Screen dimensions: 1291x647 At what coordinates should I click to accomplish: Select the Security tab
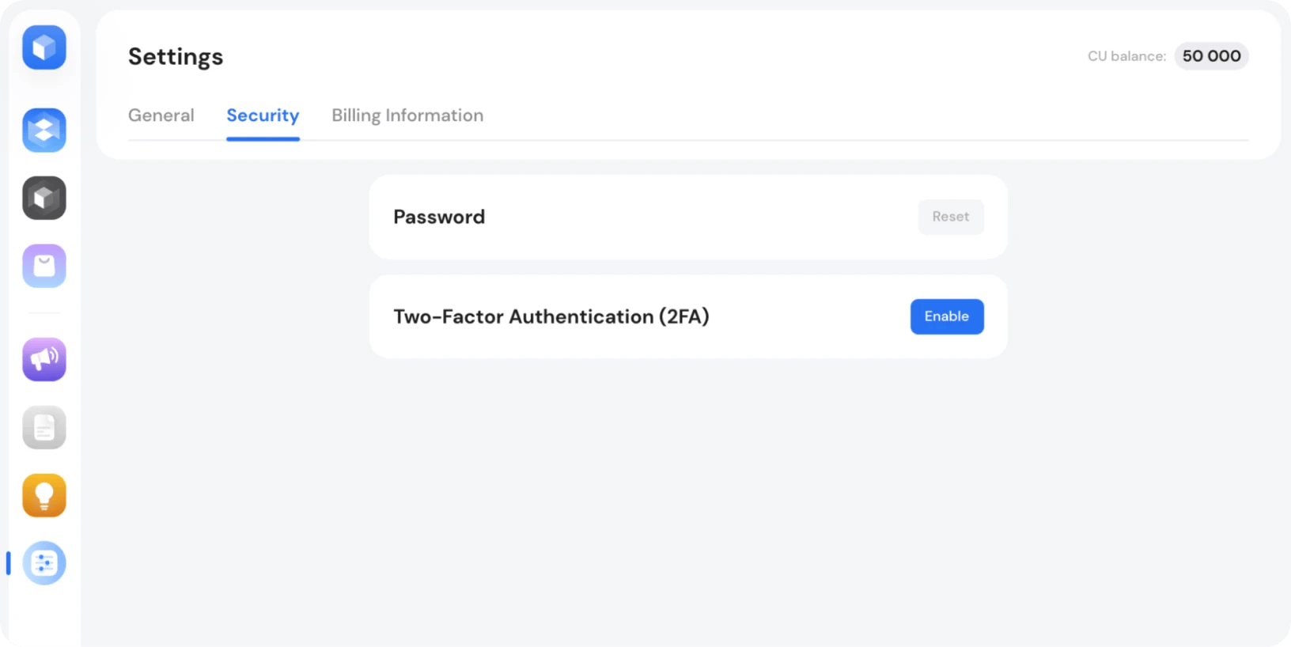pyautogui.click(x=263, y=115)
